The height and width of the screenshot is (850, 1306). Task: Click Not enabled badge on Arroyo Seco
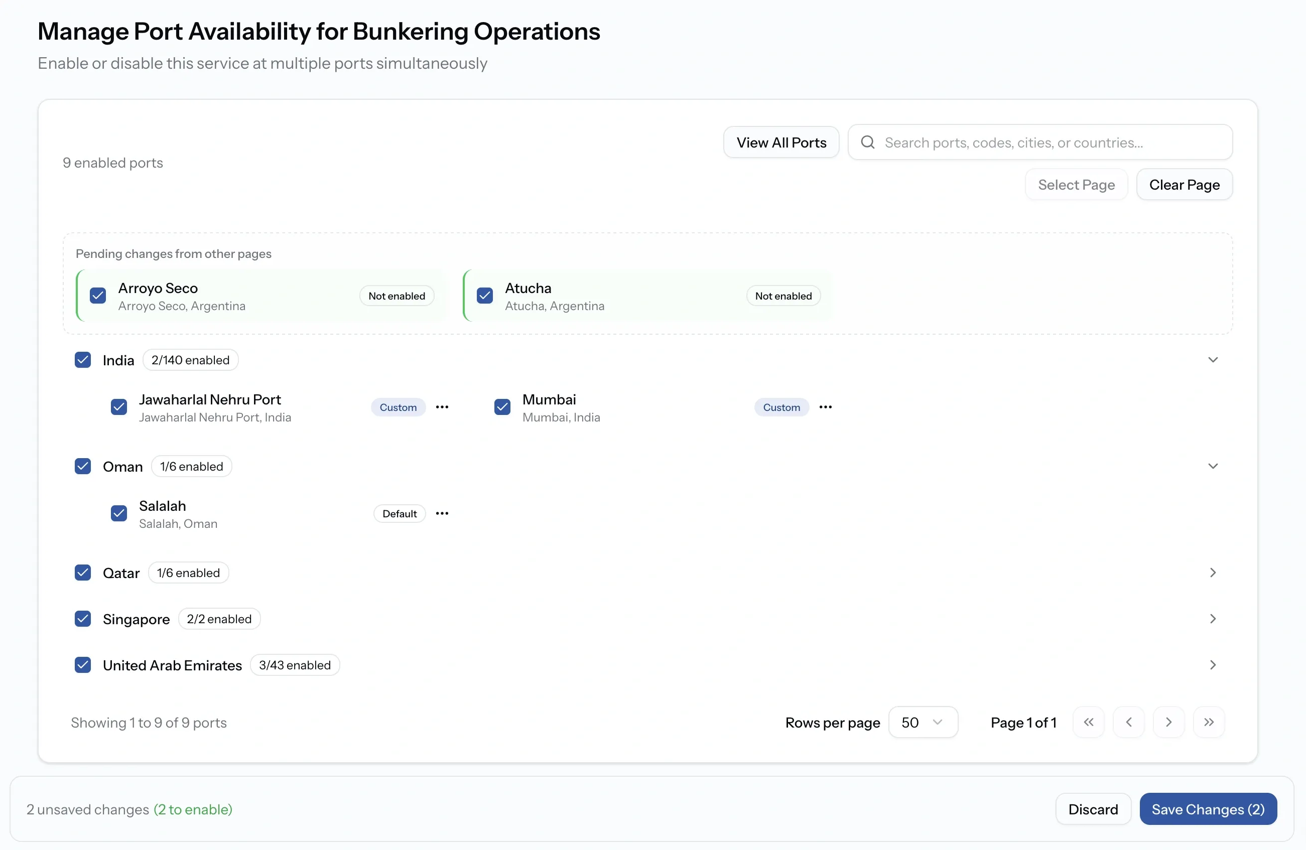pyautogui.click(x=397, y=296)
